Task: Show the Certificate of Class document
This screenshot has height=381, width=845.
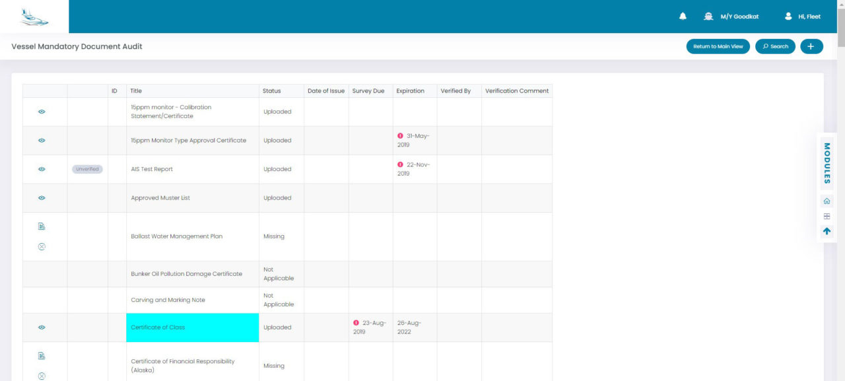Action: pyautogui.click(x=42, y=327)
